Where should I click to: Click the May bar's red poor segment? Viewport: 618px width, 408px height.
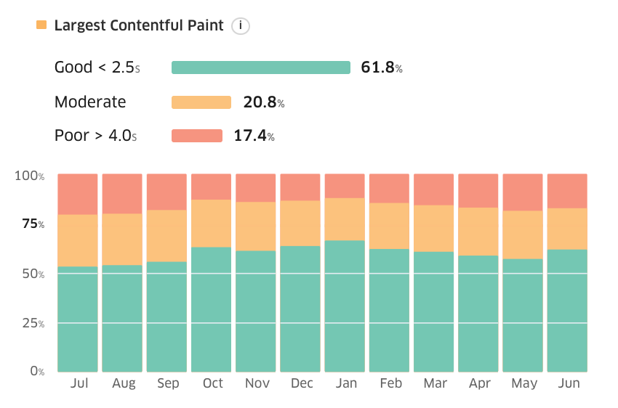[523, 192]
